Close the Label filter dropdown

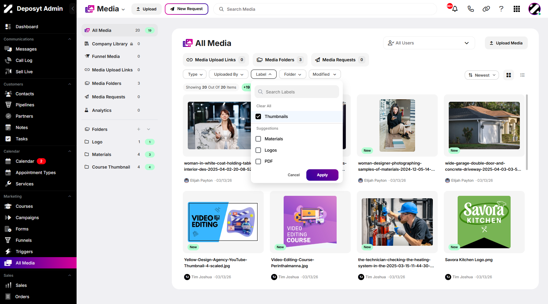point(264,74)
